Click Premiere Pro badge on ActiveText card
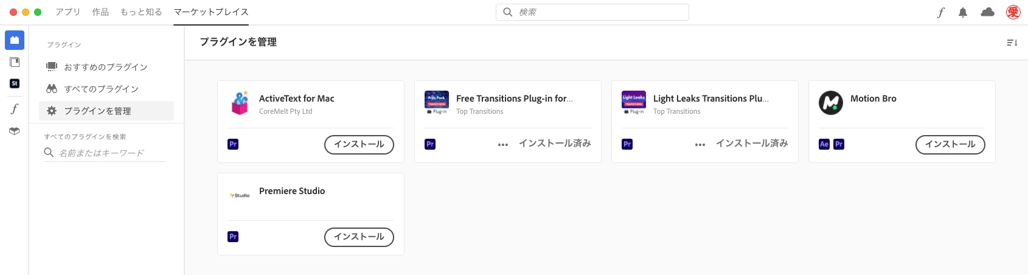1028x275 pixels. 233,144
